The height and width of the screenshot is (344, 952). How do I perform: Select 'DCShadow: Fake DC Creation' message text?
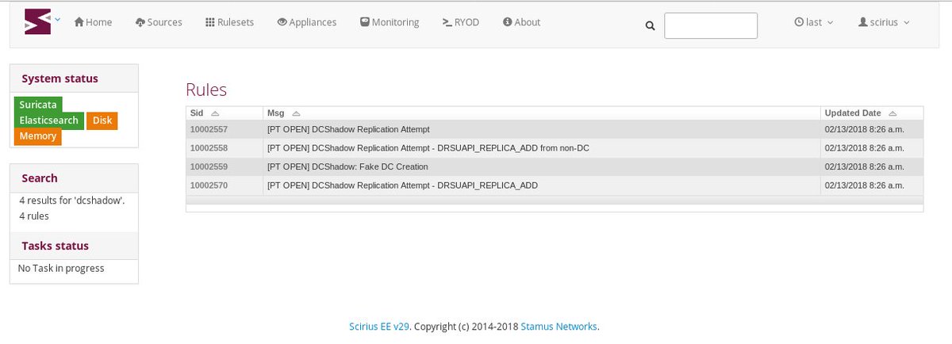(x=370, y=167)
